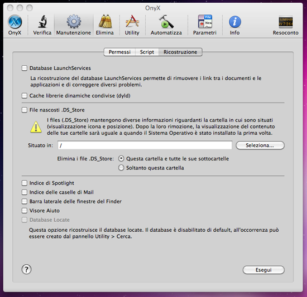Open the OnyX toolbar icon
The width and height of the screenshot is (307, 297).
coord(15,22)
